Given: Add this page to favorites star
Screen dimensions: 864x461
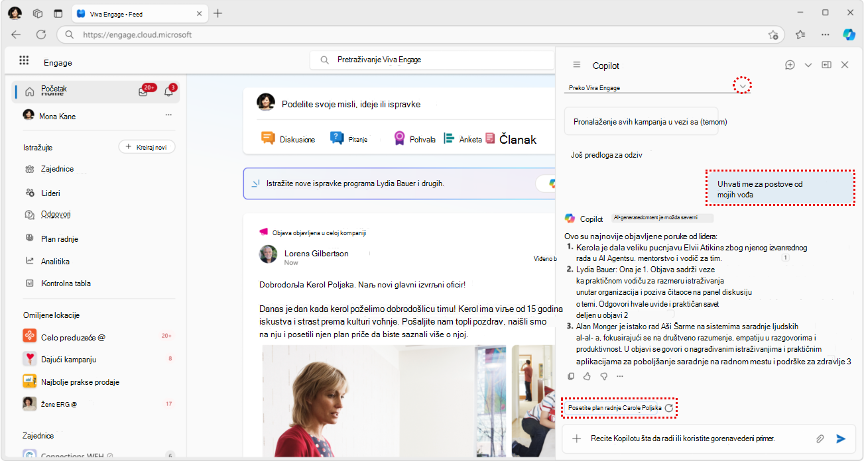Looking at the screenshot, I should point(772,34).
